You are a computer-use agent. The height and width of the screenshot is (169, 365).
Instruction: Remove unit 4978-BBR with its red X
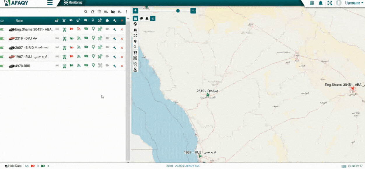[x=122, y=66]
